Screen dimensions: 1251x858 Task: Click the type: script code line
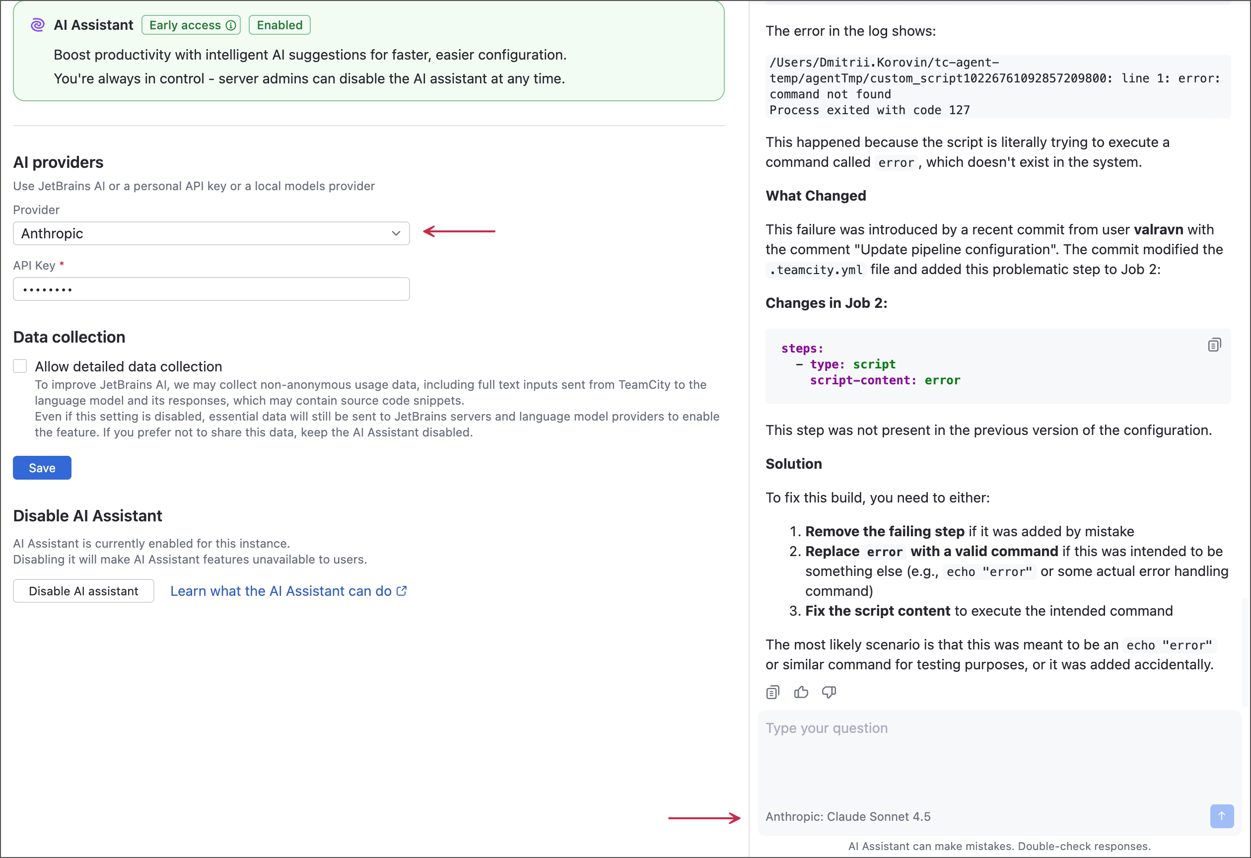853,364
